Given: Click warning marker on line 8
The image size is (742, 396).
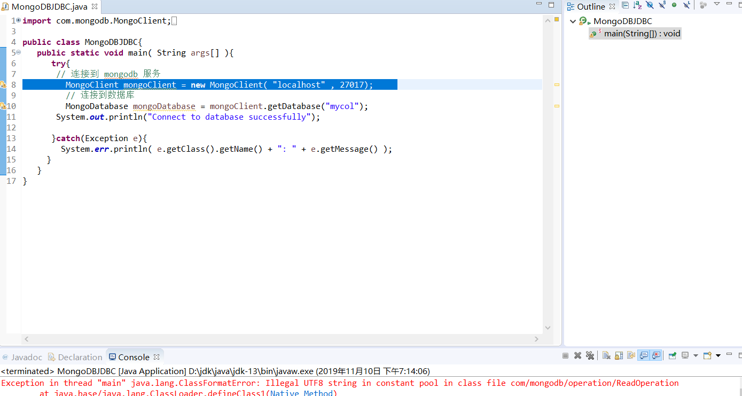Looking at the screenshot, I should click(3, 84).
